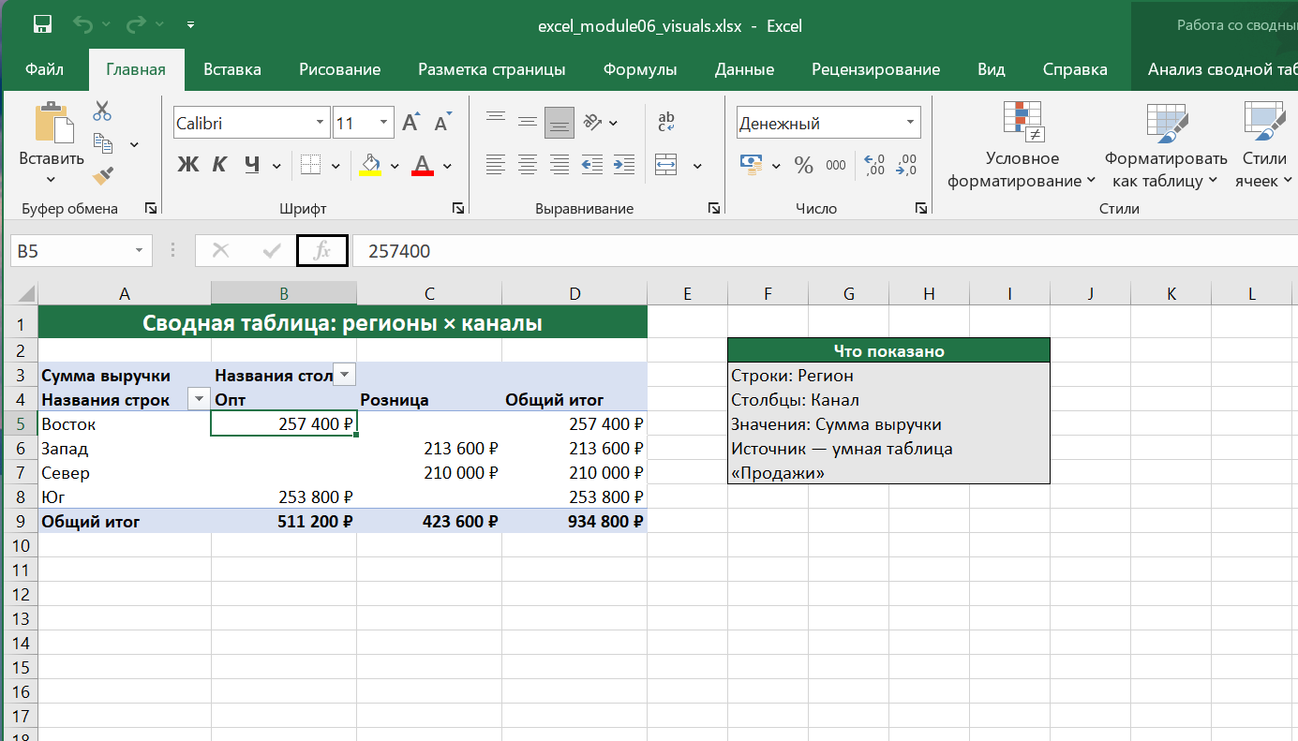Open the Calibri font name dropdown
Screen dimensions: 1298x741
point(321,123)
